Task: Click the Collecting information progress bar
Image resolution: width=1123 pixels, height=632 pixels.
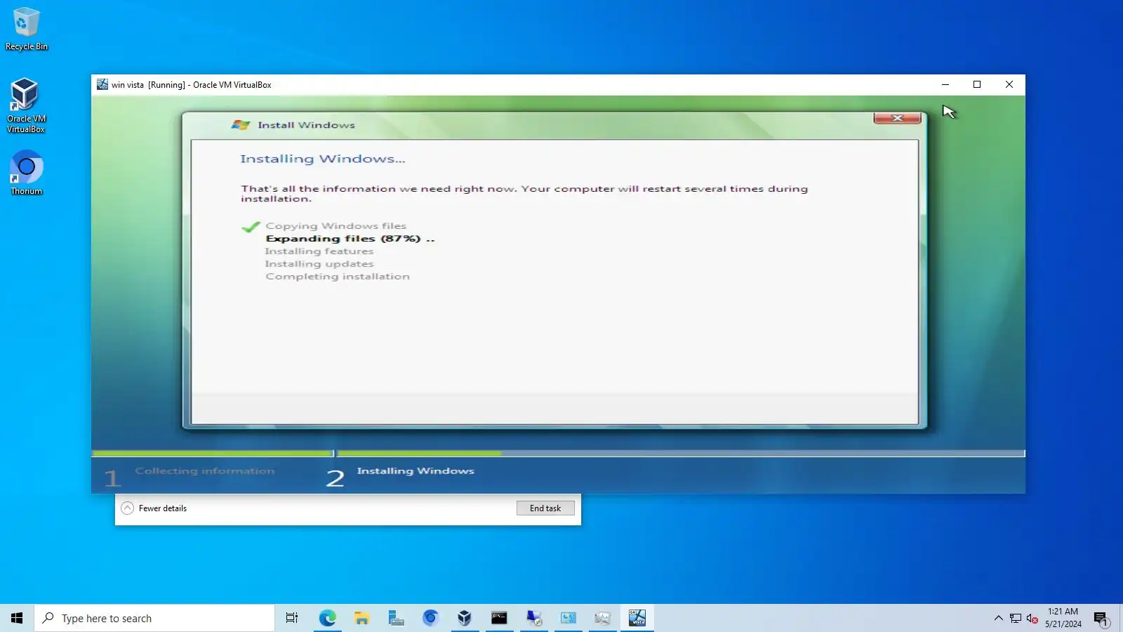Action: [x=213, y=454]
